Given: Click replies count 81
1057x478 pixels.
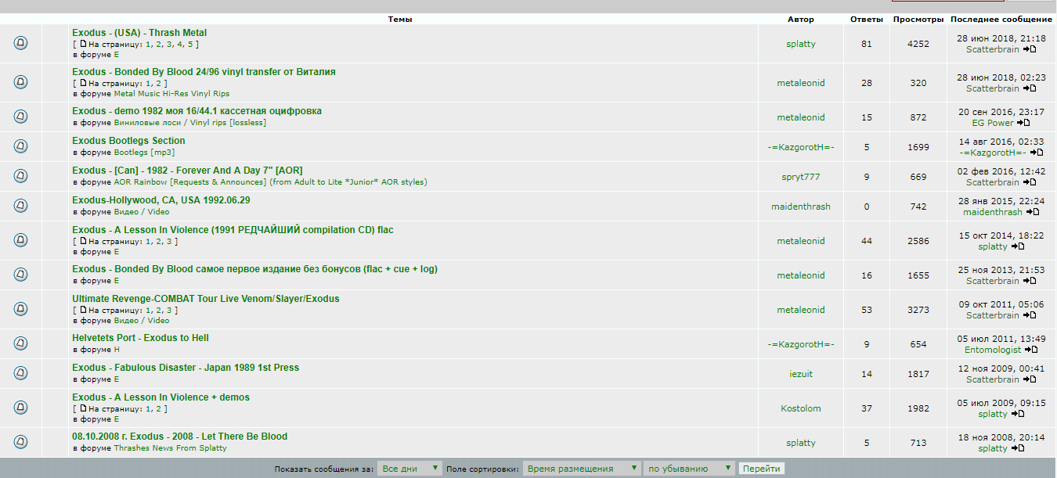Looking at the screenshot, I should pyautogui.click(x=867, y=44).
